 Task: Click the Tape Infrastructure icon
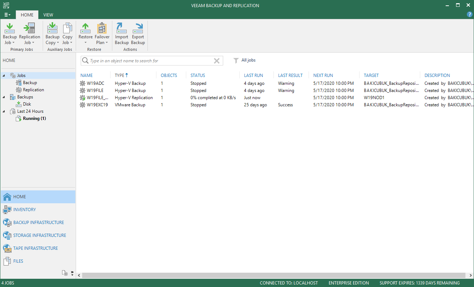pyautogui.click(x=7, y=248)
